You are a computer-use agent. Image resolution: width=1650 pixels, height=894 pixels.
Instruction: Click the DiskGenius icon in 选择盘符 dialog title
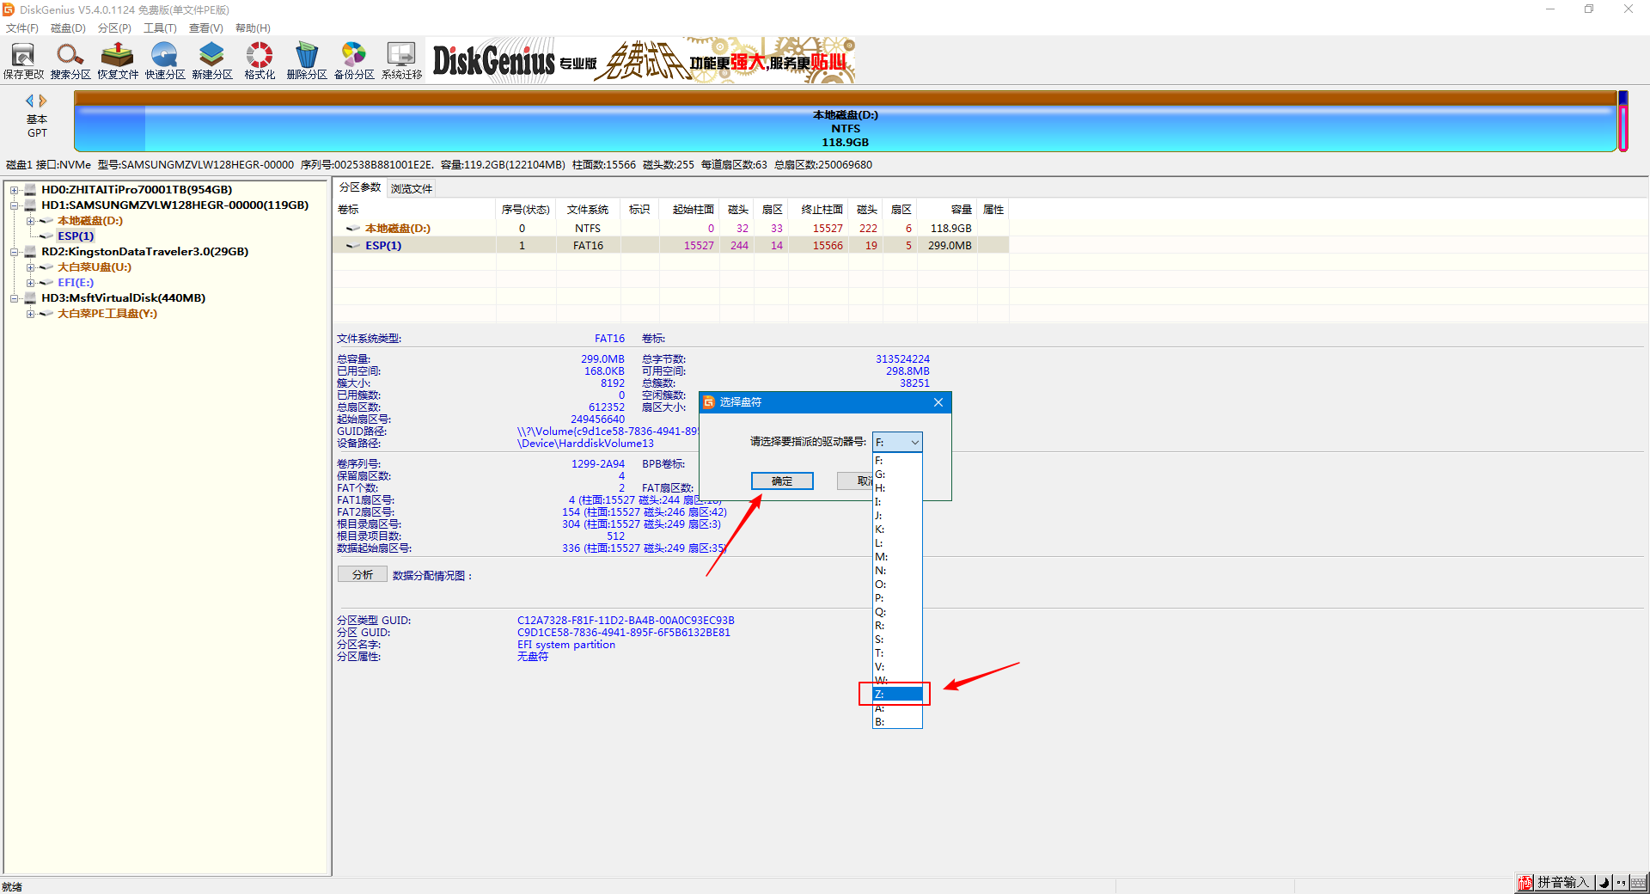click(709, 402)
